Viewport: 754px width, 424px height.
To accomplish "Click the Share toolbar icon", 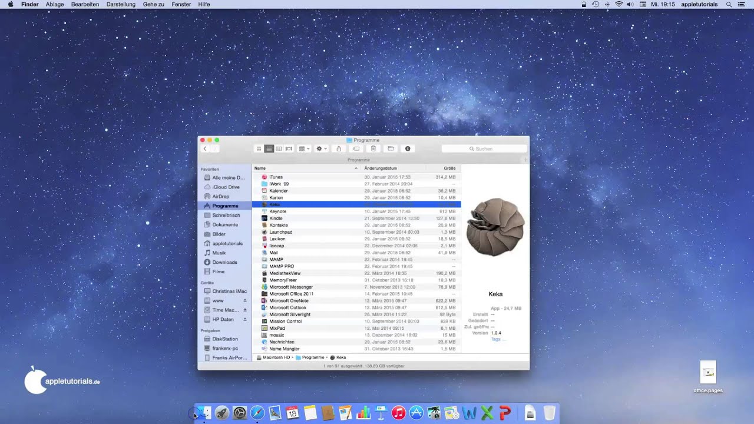I will [339, 149].
